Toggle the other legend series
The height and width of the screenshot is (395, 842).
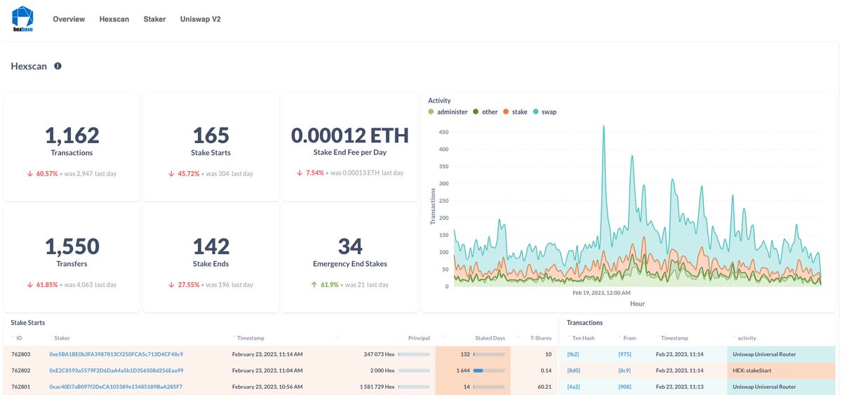[486, 112]
